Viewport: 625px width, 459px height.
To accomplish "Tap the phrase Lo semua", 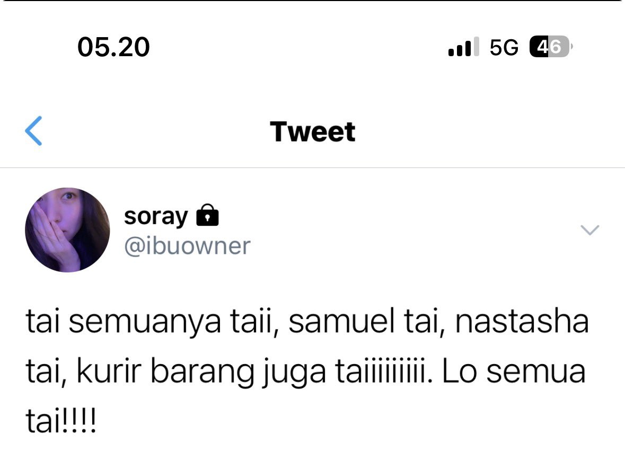I will pos(514,372).
